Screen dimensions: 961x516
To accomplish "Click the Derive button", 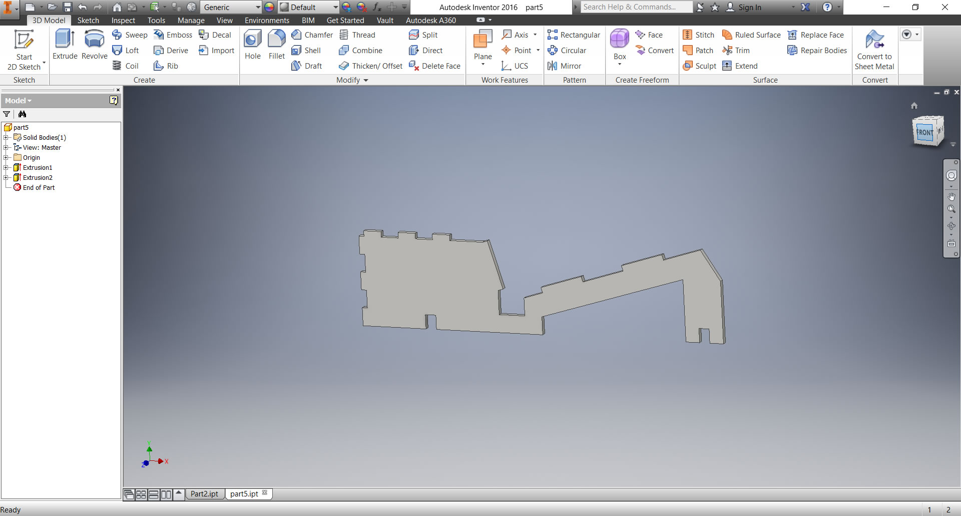I will (171, 50).
